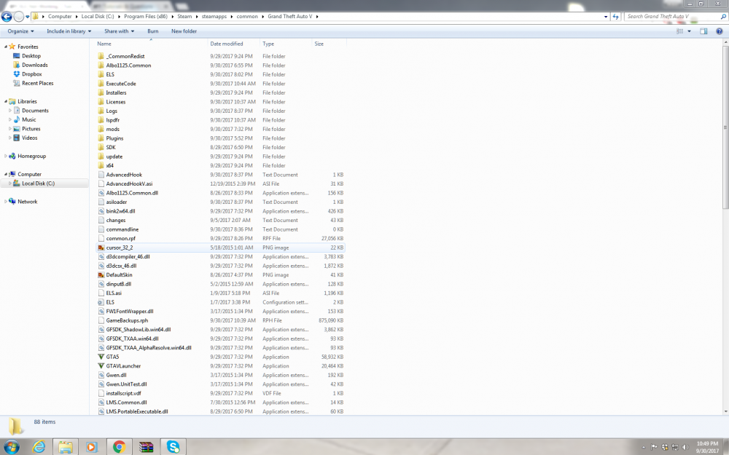Select the AdvancedHook text document
The image size is (729, 455).
point(124,175)
